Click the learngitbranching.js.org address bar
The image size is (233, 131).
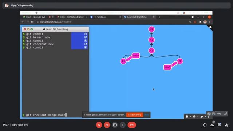tap(56, 22)
